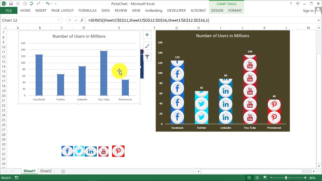The image size is (322, 181).
Task: Open the REVIEW tab
Action: (121, 11)
